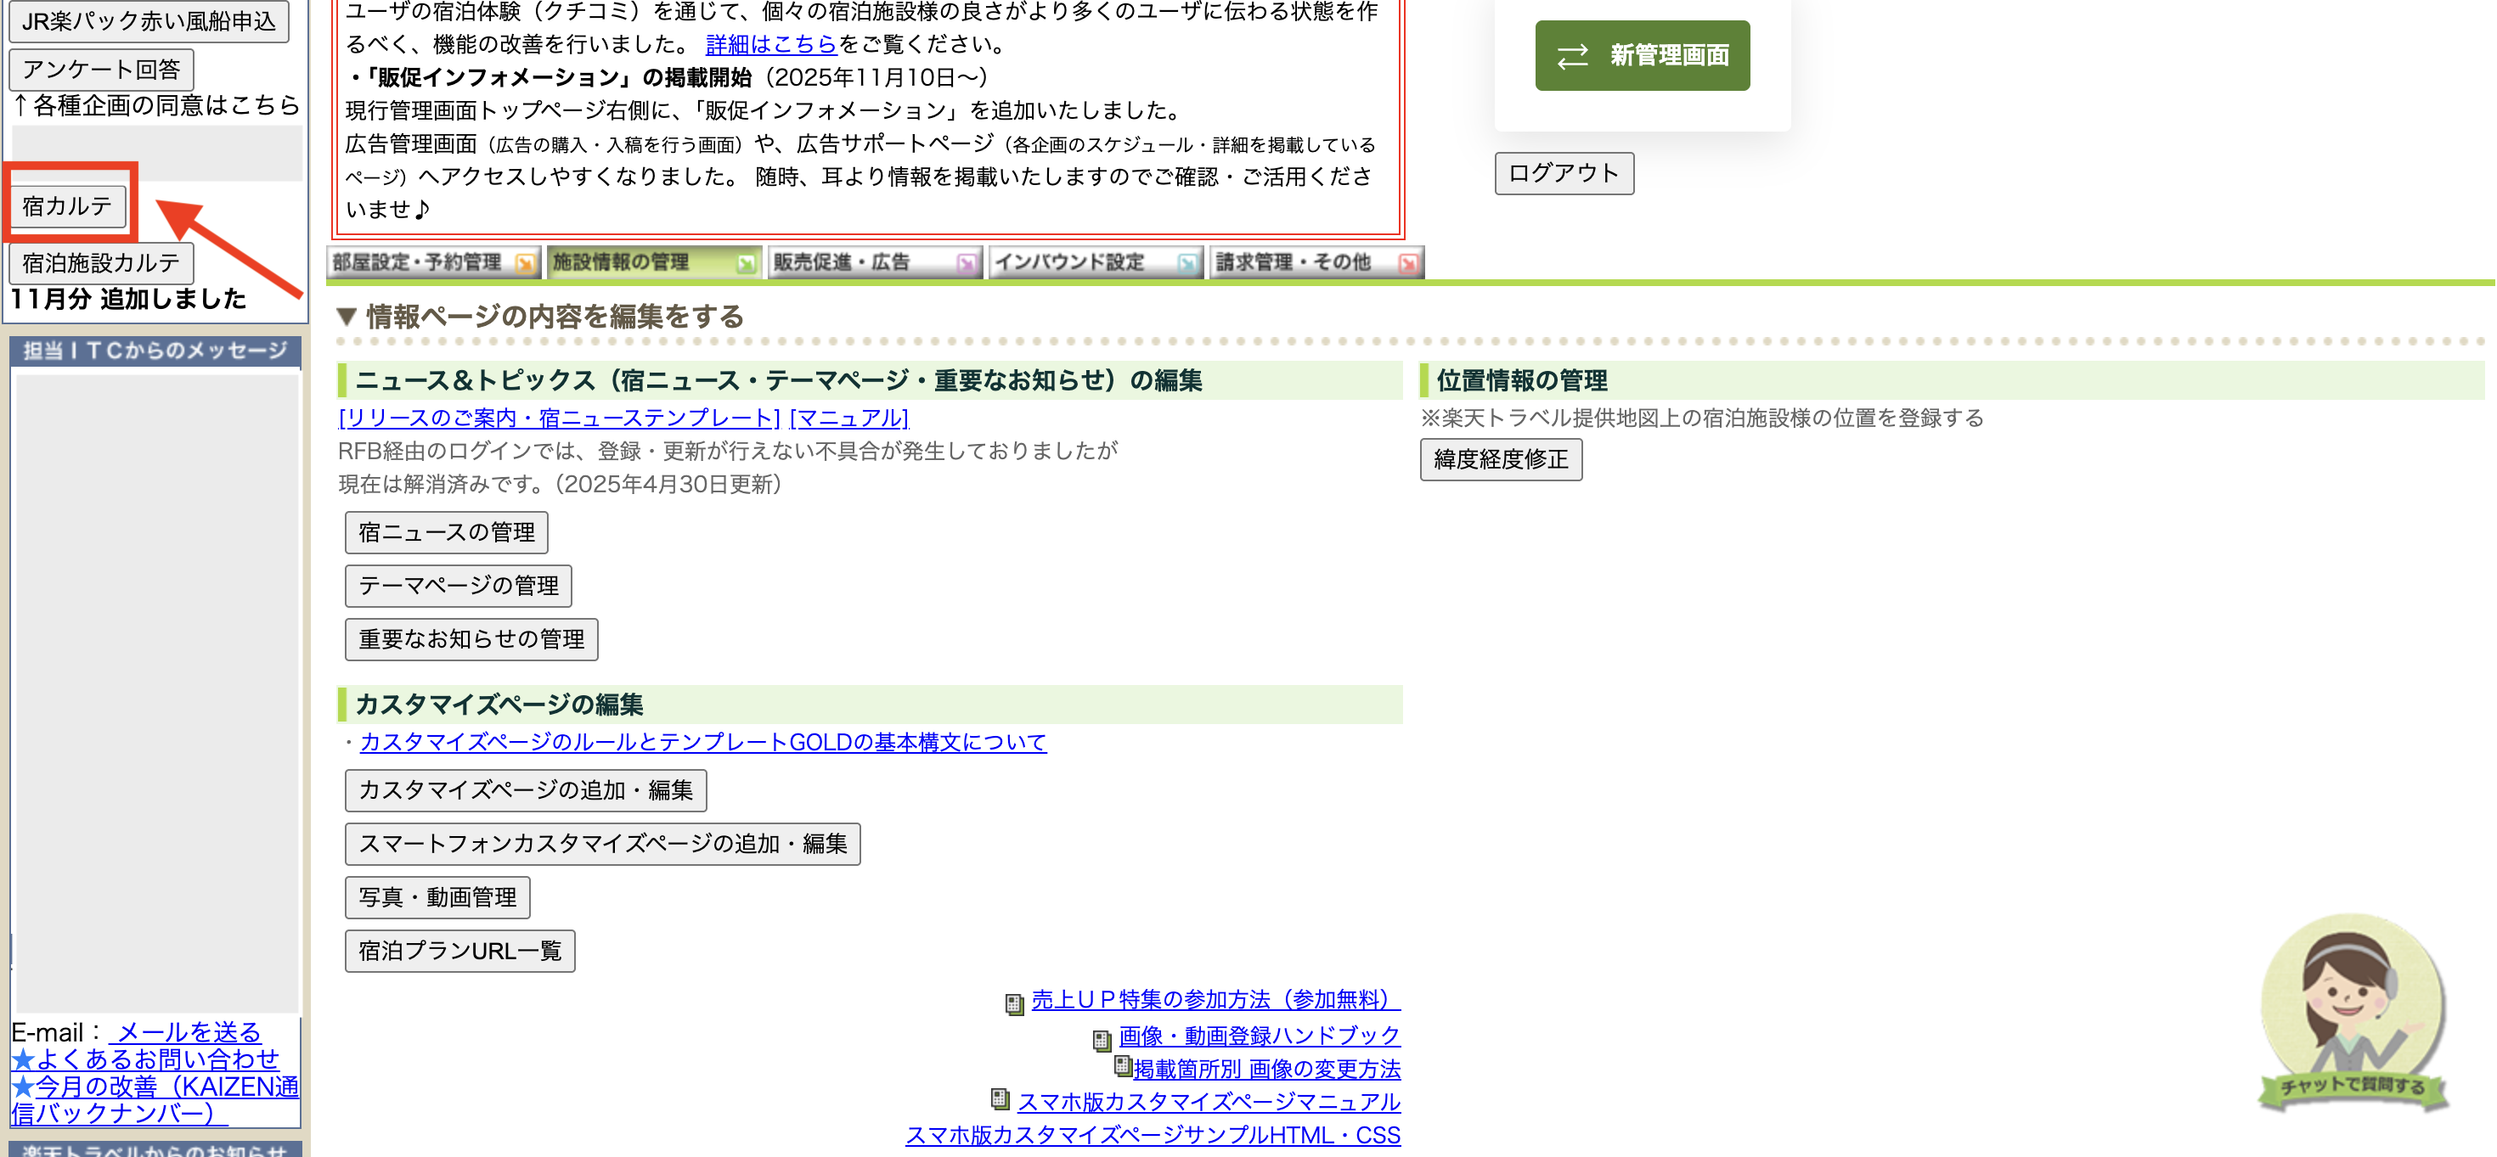The height and width of the screenshot is (1157, 2497).
Task: Click the document icon beside スマホ版カスタマイズページマニュアル
Action: click(1000, 1099)
